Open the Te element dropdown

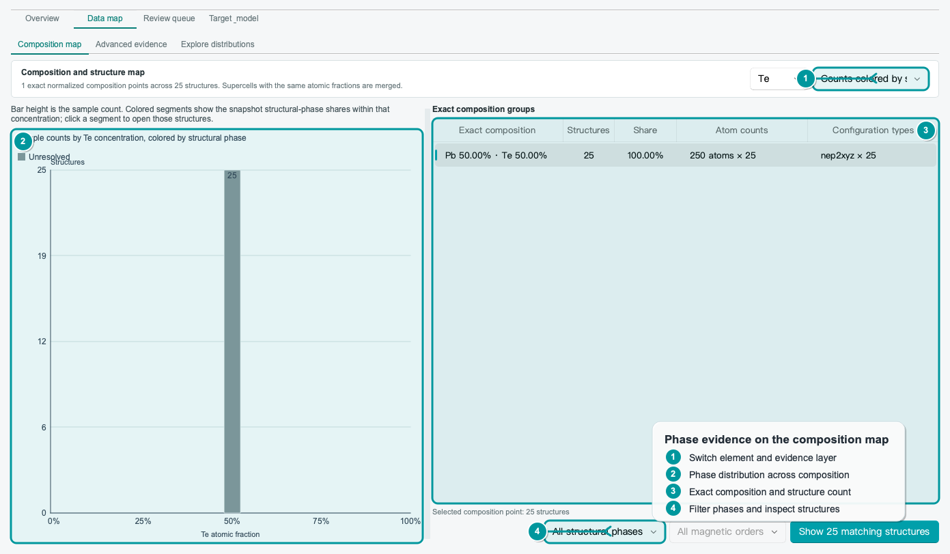[x=776, y=79]
